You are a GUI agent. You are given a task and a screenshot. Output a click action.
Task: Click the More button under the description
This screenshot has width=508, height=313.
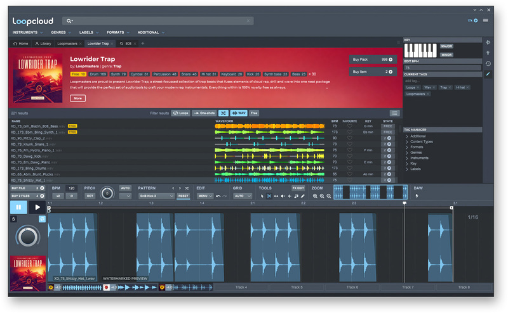(77, 98)
